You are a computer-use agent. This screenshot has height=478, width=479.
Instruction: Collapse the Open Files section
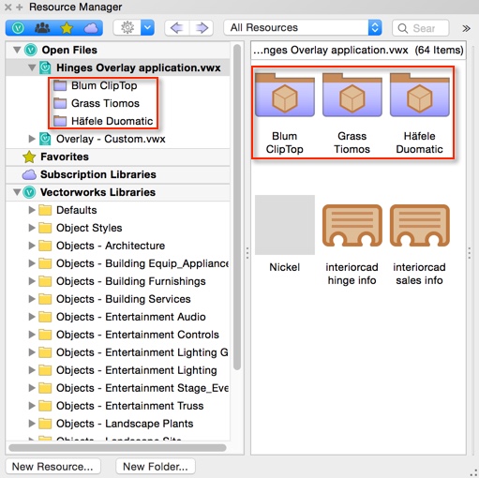click(17, 50)
